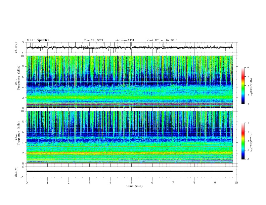Click the "-7" label on the ch.2 colorbar
The width and height of the screenshot is (266, 205).
coord(248,159)
